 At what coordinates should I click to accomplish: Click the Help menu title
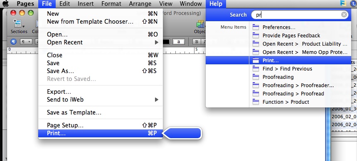click(x=216, y=4)
